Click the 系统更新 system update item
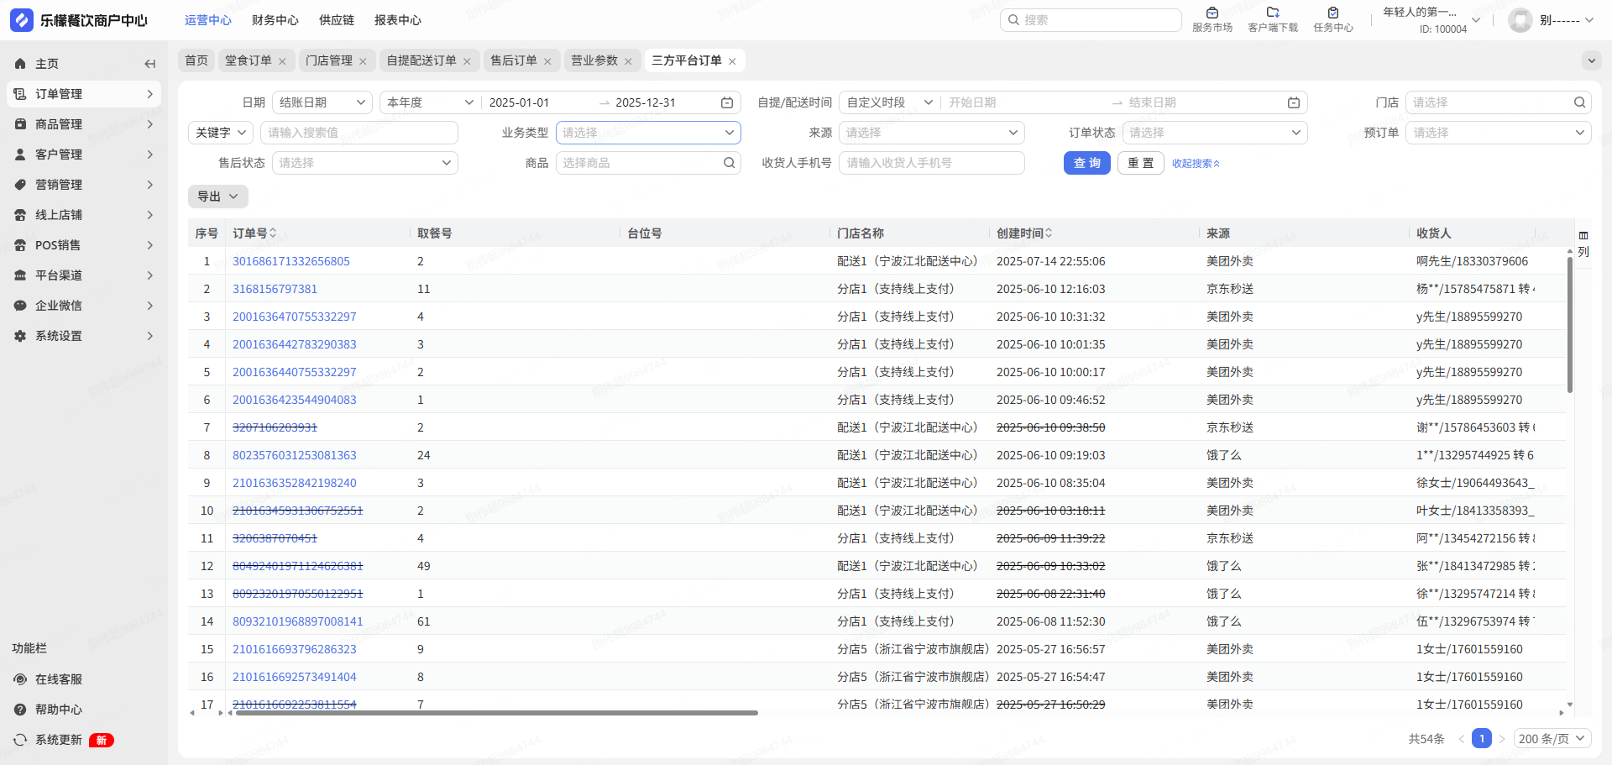 (58, 740)
